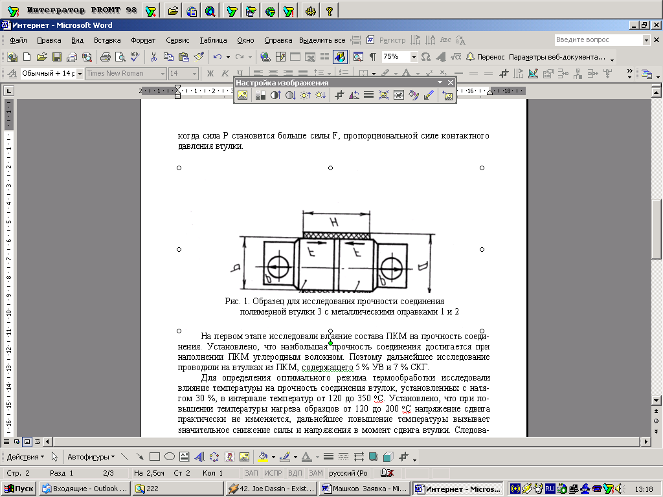
Task: Open image toolbar options dropdown arrow
Action: coord(440,82)
